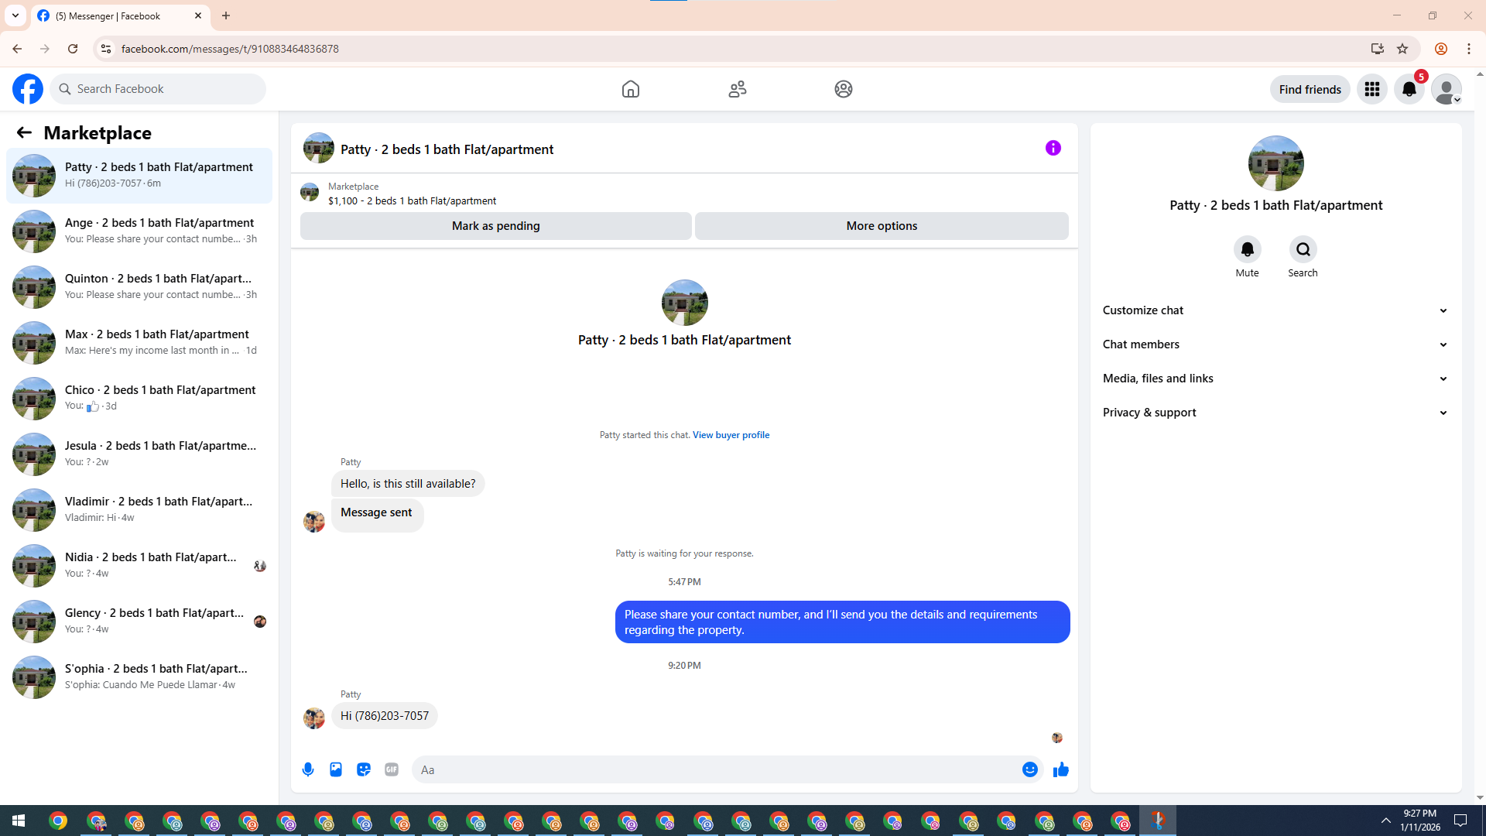Open the Friends icon in top navigation

[x=738, y=89]
